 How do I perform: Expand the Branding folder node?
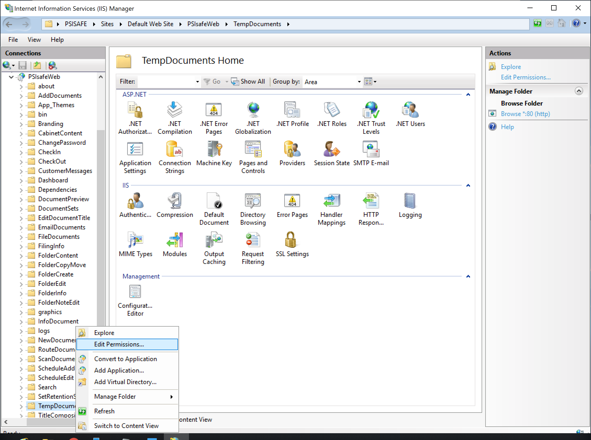21,124
